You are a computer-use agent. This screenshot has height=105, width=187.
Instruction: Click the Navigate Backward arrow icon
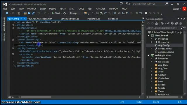(7, 13)
